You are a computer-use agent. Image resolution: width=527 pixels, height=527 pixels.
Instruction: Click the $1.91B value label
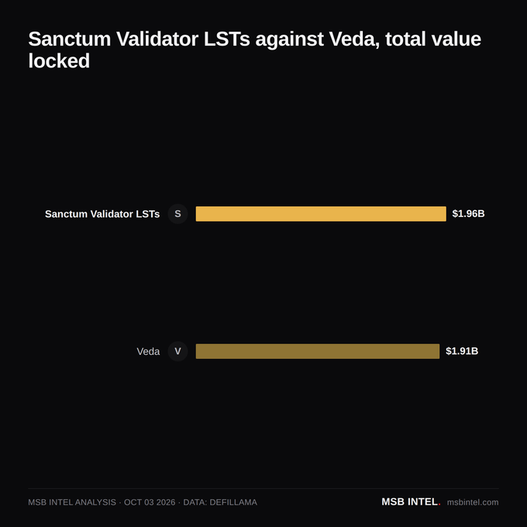click(x=462, y=351)
